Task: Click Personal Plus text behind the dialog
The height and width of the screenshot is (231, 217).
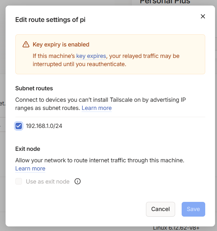Action: (x=165, y=2)
